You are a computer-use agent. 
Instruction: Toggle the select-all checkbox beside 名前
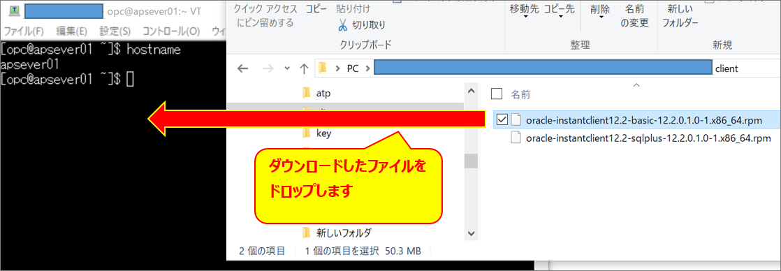pos(496,93)
